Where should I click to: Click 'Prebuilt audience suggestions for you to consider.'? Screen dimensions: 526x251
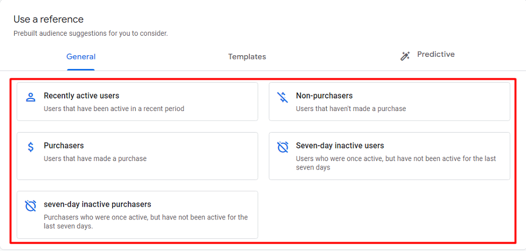(90, 34)
